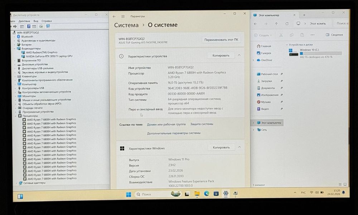Open Защита системы link

pyautogui.click(x=202, y=124)
